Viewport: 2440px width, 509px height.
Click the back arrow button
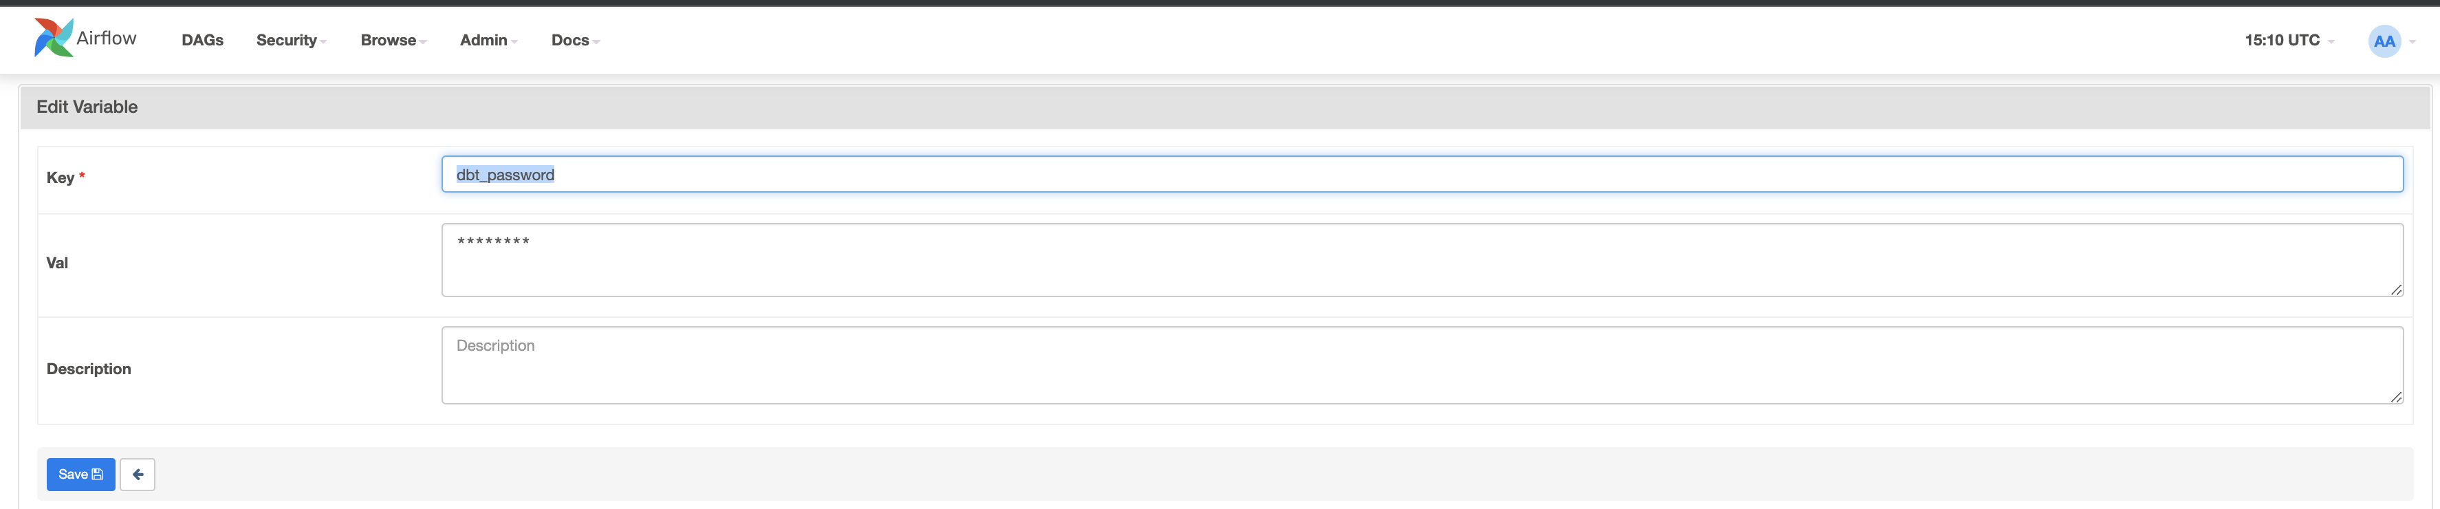(138, 474)
